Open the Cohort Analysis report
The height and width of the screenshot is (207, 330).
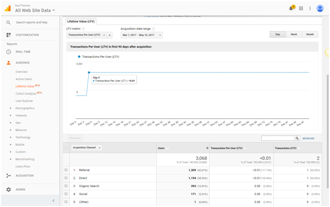click(x=26, y=94)
